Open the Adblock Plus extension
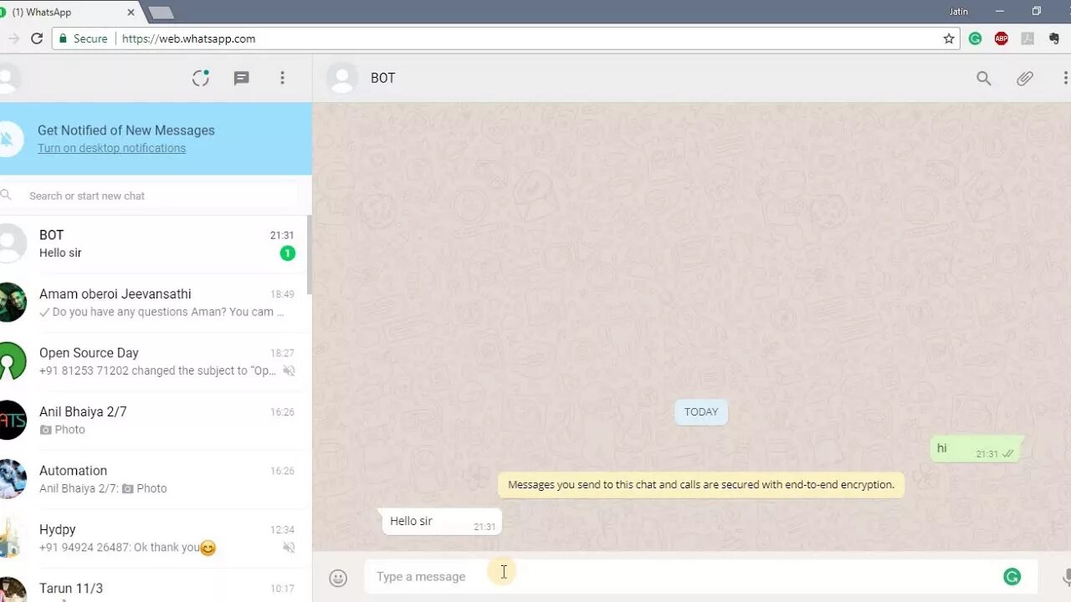The image size is (1071, 602). point(1002,38)
